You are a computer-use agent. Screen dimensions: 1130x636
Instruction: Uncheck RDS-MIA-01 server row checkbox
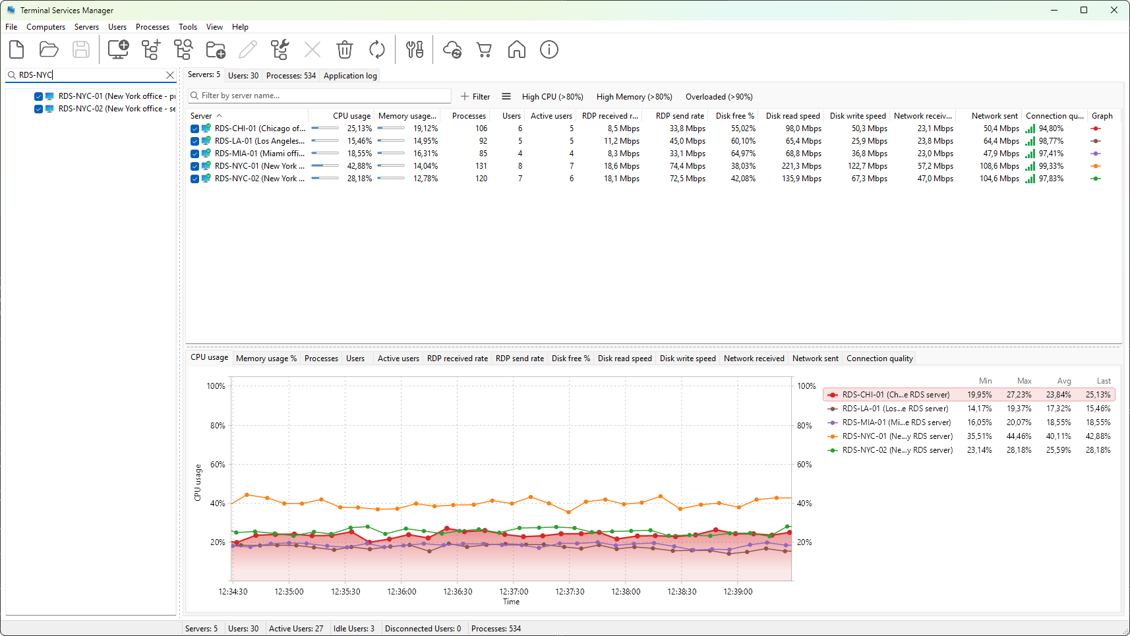(194, 154)
